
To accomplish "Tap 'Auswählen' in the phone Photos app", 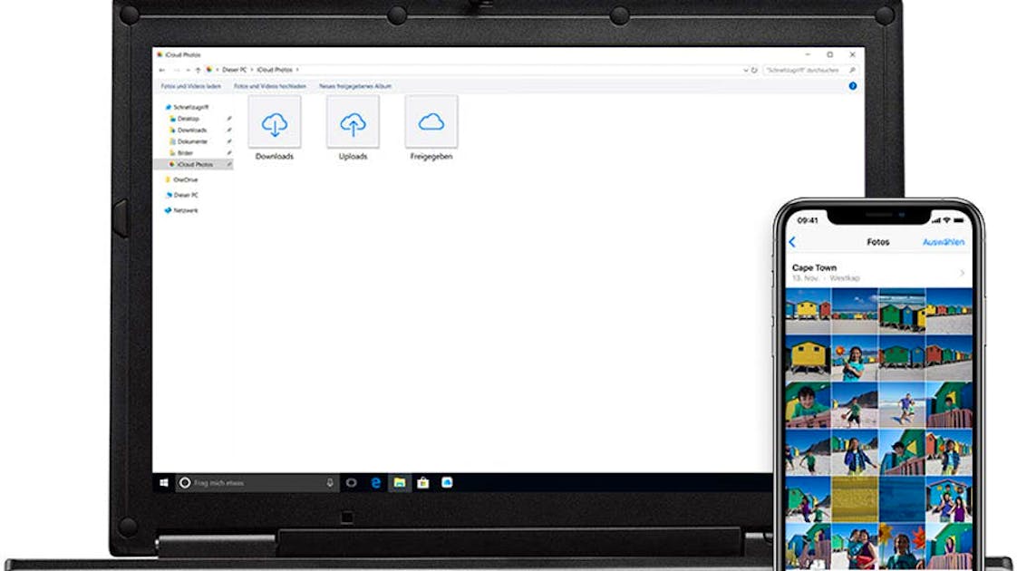I will tap(943, 242).
